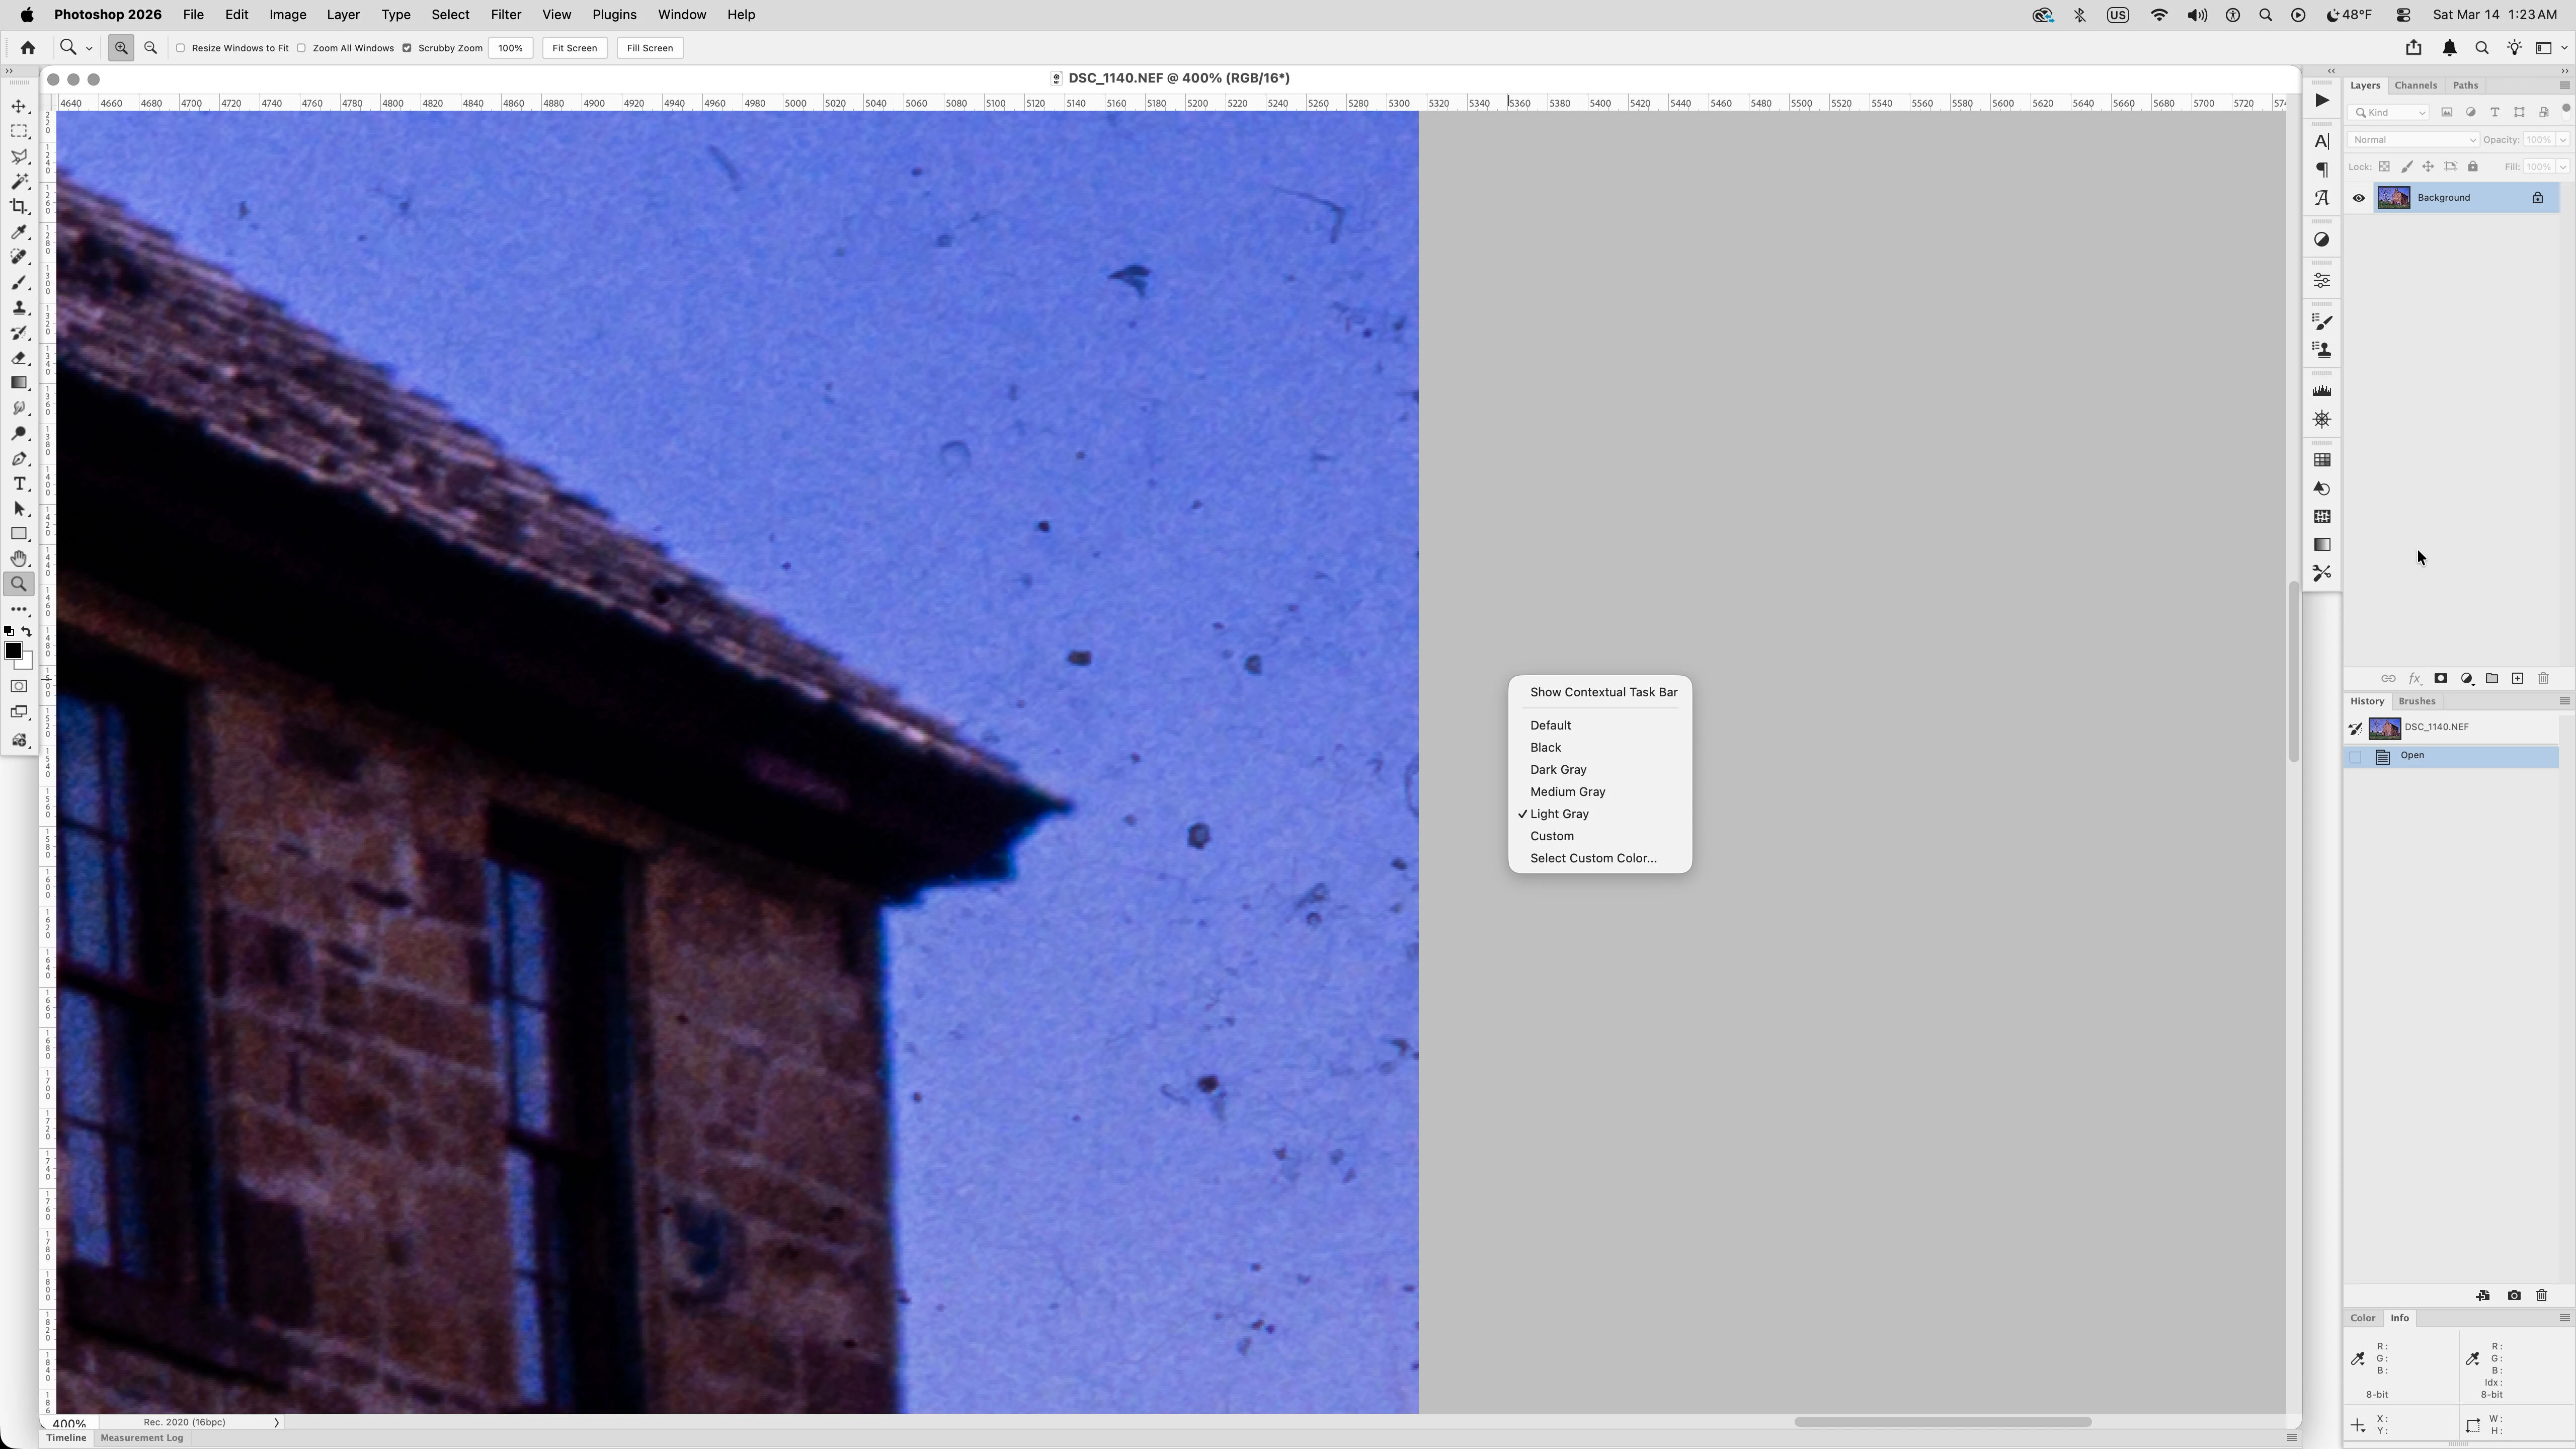Screen dimensions: 2576x1449
Task: Open the Normal blend mode dropdown
Action: coord(2412,140)
